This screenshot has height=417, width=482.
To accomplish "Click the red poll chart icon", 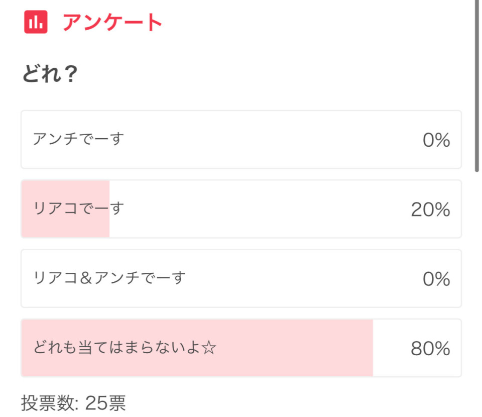I will tap(36, 22).
